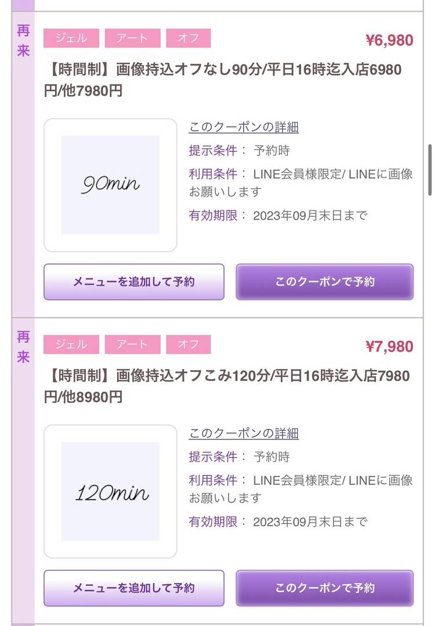Book with the ¥7,980 coupon button
435x626 pixels.
pos(324,588)
